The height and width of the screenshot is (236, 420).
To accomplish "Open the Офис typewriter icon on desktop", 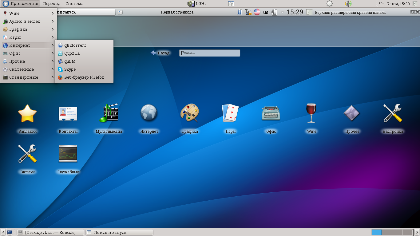I will [x=271, y=113].
